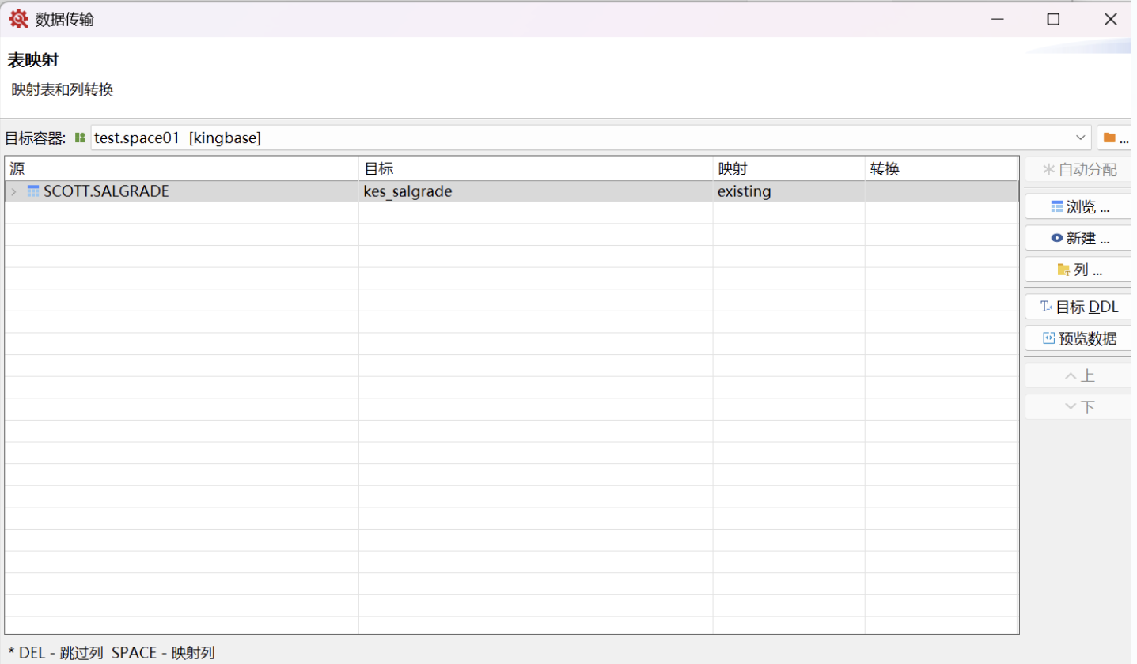This screenshot has height=664, width=1137.
Task: Click the 源 column header
Action: [x=181, y=168]
